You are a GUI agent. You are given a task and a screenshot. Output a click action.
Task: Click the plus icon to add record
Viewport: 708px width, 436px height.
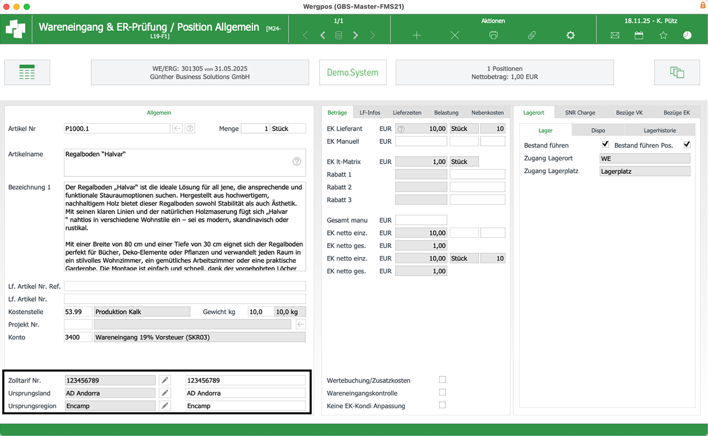(417, 35)
